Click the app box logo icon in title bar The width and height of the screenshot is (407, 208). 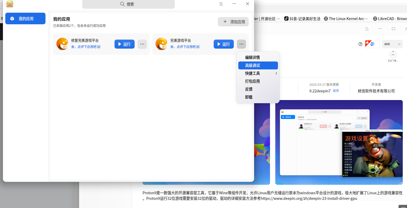pos(10,4)
